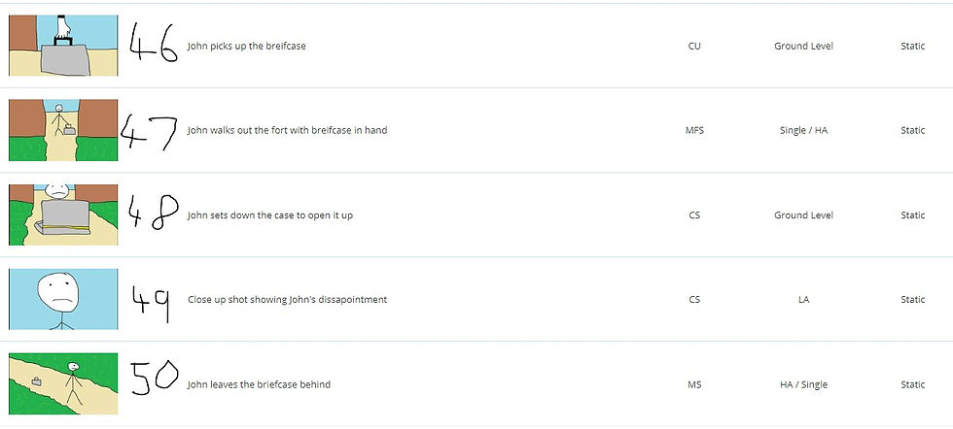Click Ground Level on shot 48 row
This screenshot has height=429, width=953.
[803, 214]
